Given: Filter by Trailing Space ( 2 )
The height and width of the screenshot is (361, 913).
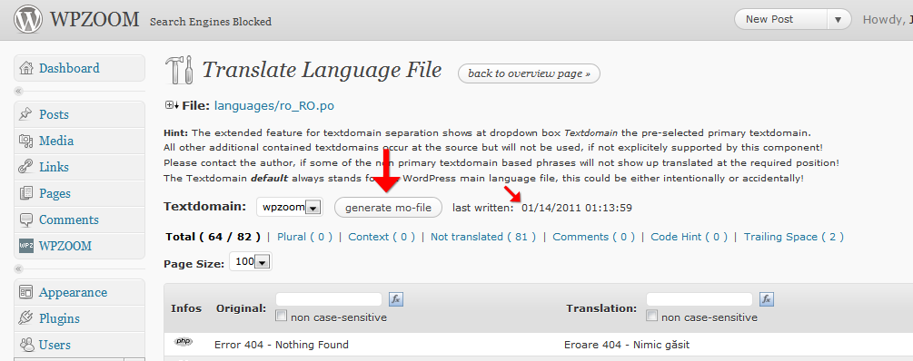Looking at the screenshot, I should [x=794, y=237].
